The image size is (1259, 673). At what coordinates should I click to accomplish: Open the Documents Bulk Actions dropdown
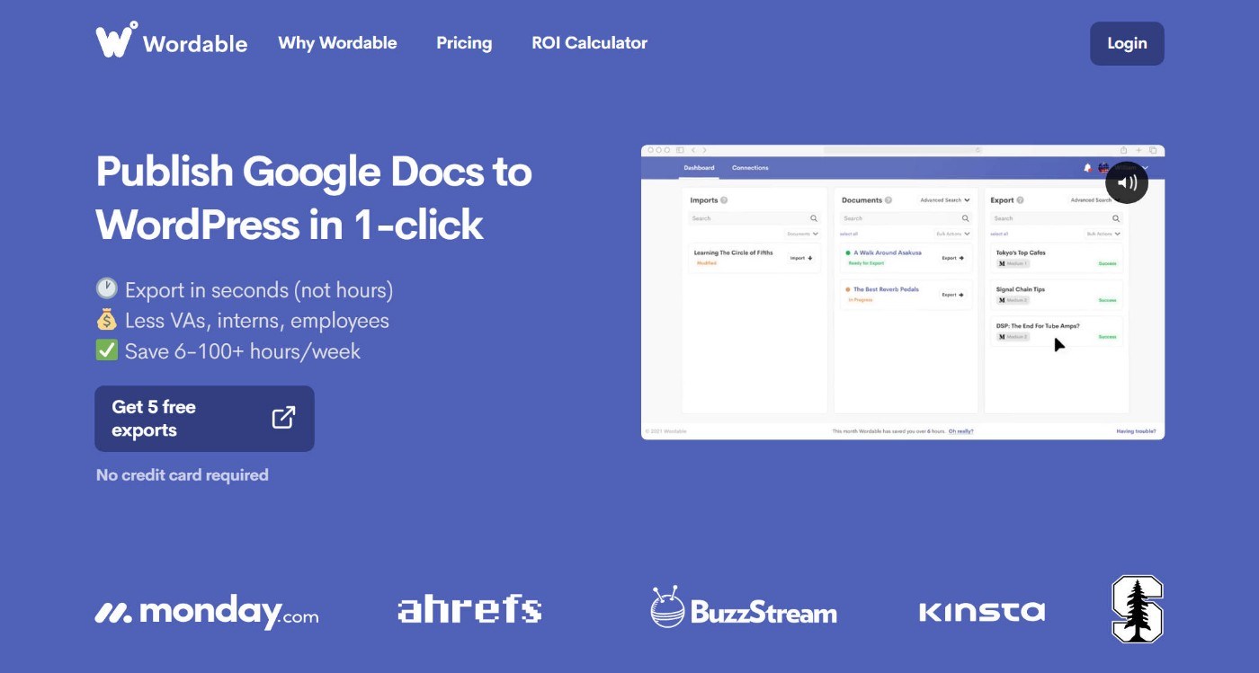pyautogui.click(x=952, y=234)
